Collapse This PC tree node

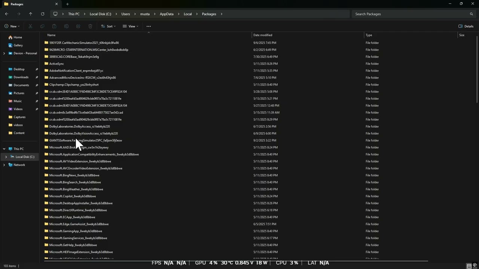(x=4, y=149)
